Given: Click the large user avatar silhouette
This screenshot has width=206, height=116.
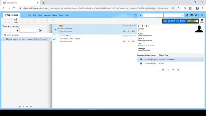Looking at the screenshot, I should point(199,29).
